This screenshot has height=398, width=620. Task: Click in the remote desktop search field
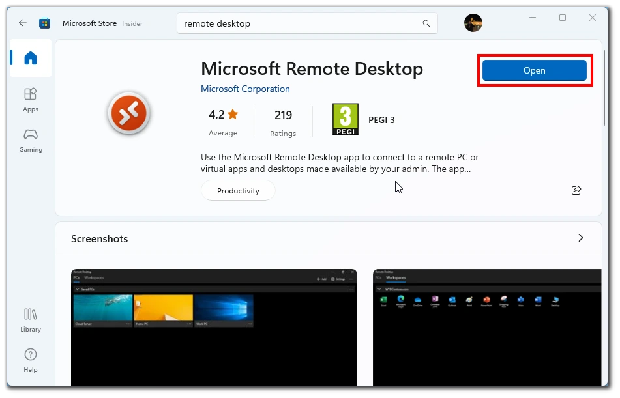pos(307,23)
